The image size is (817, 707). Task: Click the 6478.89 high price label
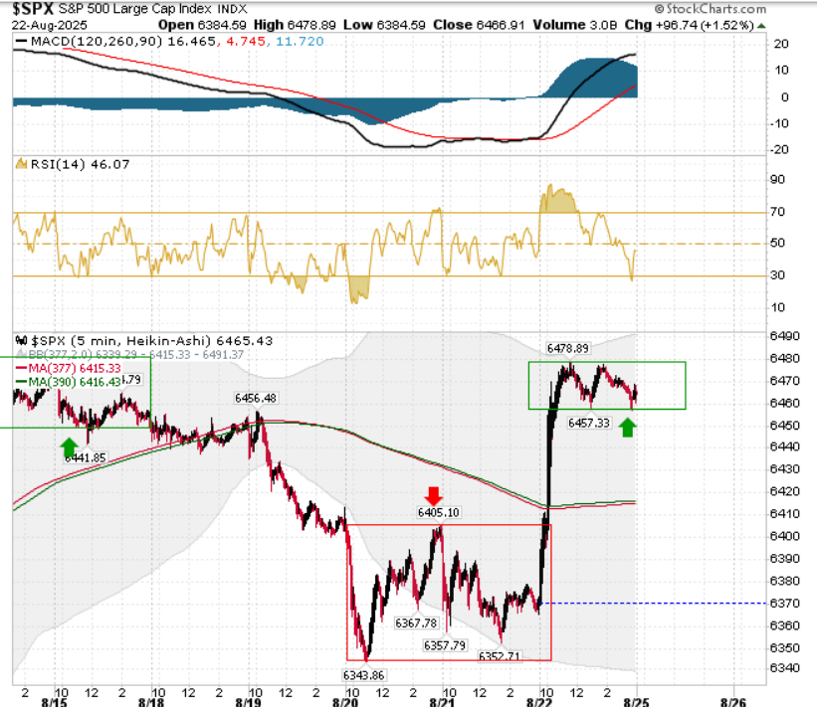click(x=568, y=348)
